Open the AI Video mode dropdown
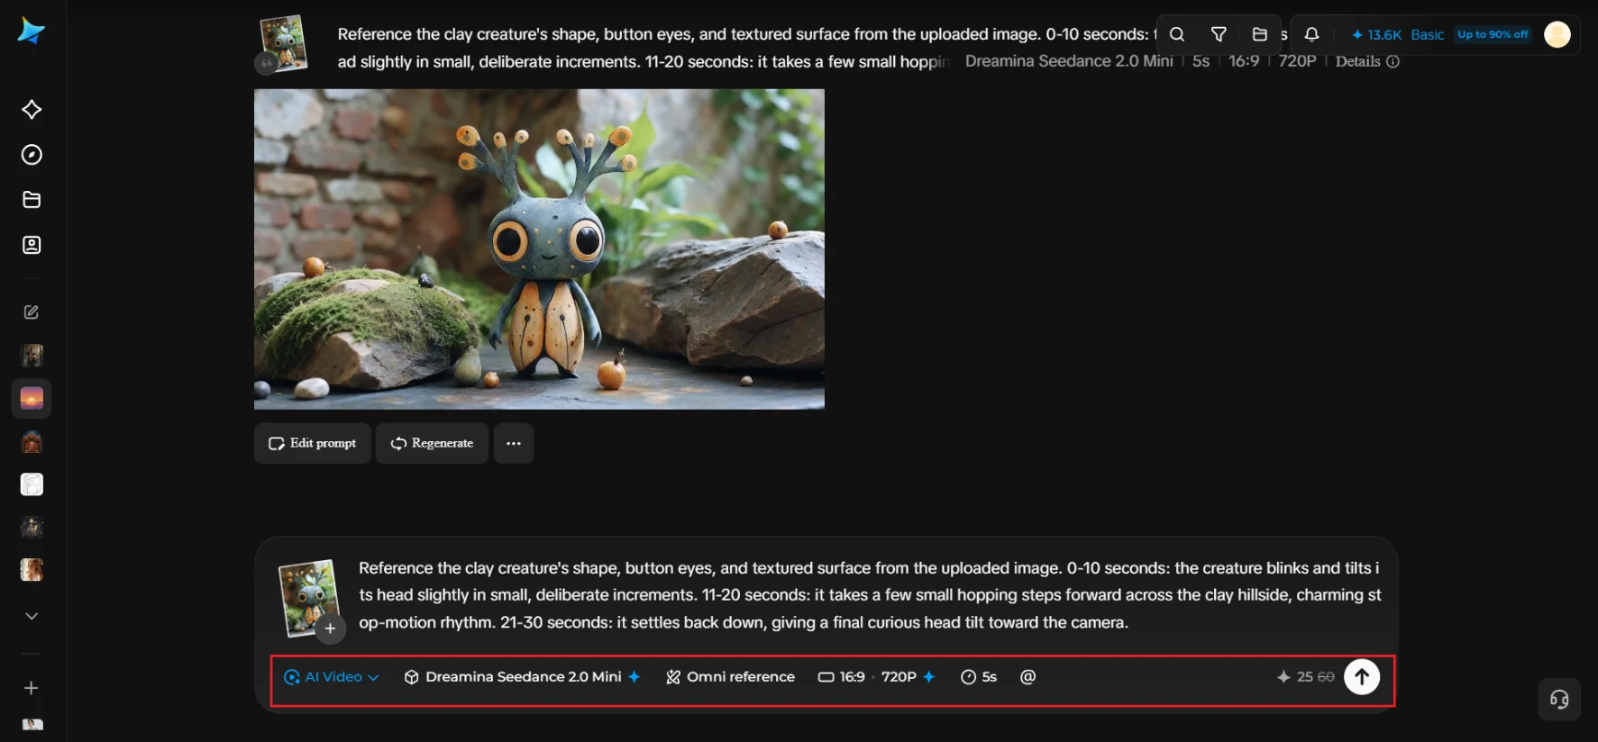 point(331,677)
